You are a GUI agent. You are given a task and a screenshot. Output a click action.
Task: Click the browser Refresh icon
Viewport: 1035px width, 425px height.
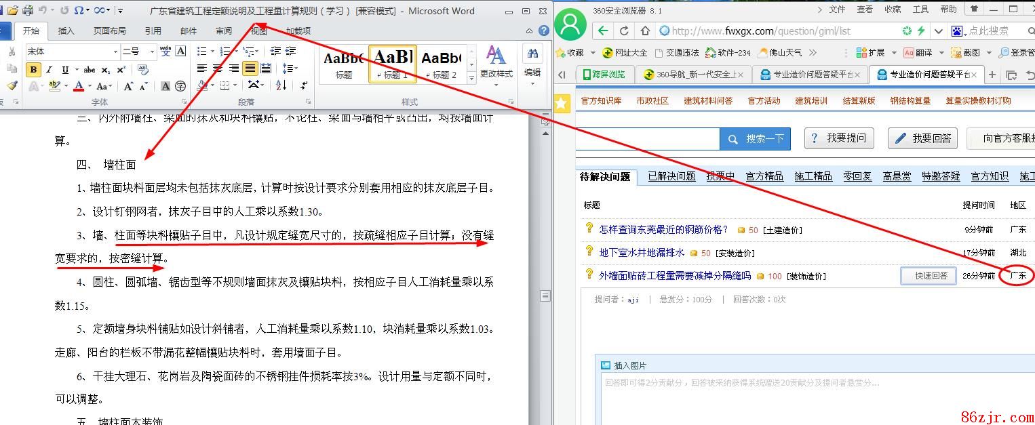coord(624,31)
